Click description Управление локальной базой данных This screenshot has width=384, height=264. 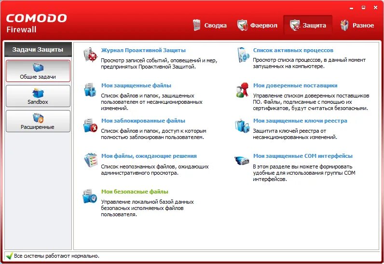coord(147,208)
